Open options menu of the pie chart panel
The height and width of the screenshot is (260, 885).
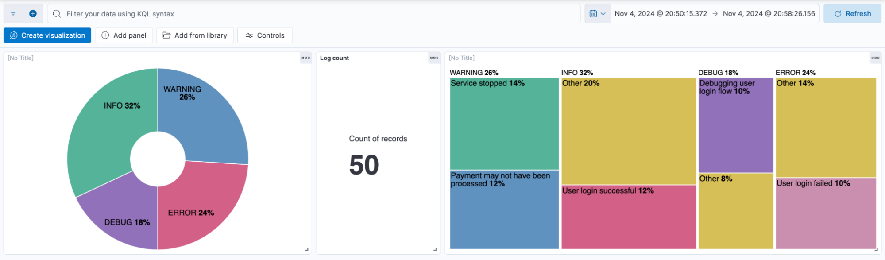click(x=306, y=58)
